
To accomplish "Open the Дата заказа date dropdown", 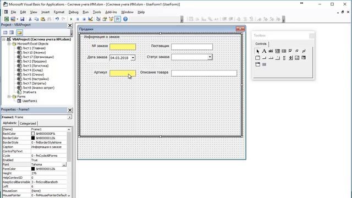I will tap(133, 58).
